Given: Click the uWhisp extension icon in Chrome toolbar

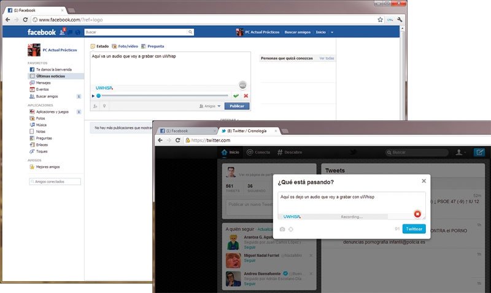Looking at the screenshot, I should (x=390, y=20).
